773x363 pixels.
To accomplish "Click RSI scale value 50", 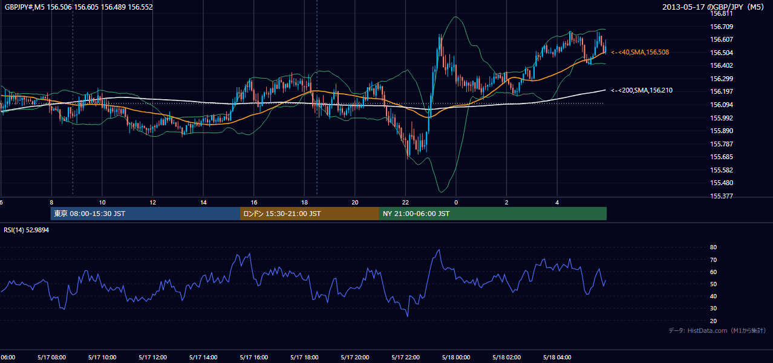I will pyautogui.click(x=713, y=284).
